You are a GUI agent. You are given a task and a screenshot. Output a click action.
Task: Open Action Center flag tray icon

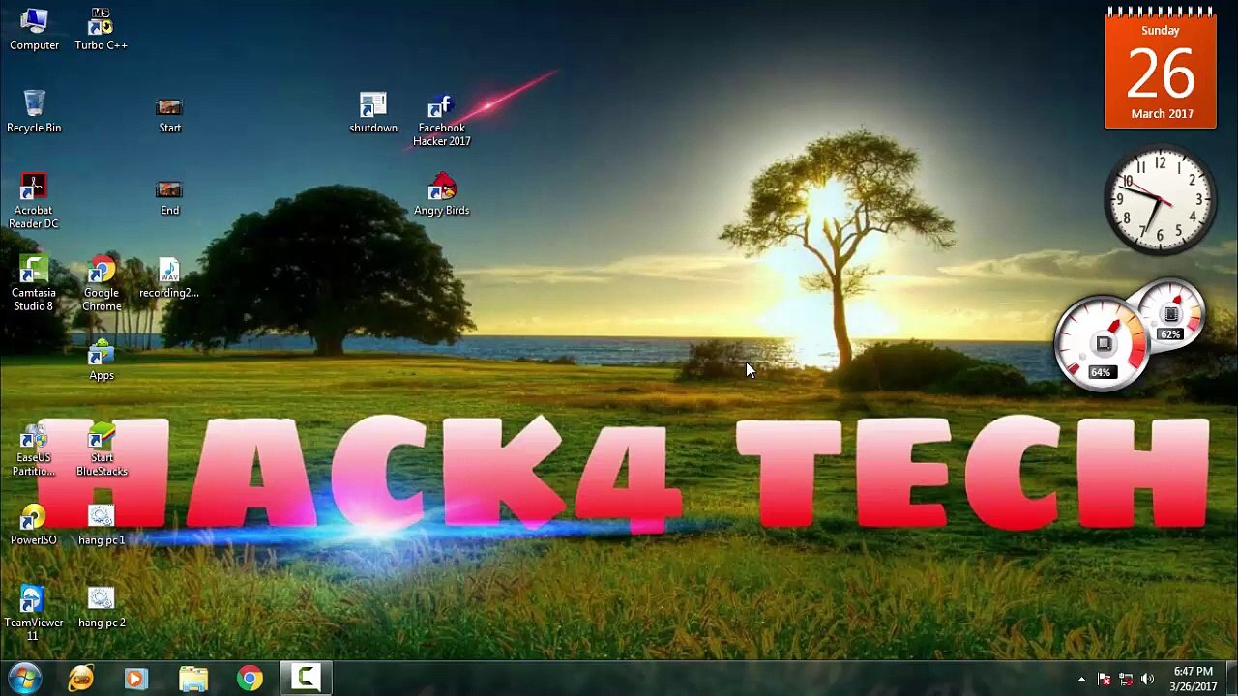[x=1104, y=679]
